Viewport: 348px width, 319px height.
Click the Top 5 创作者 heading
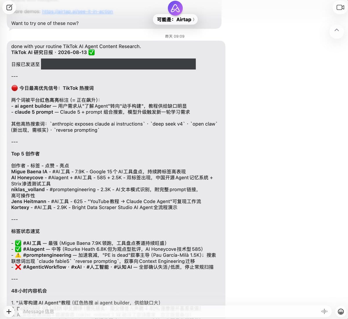click(x=26, y=154)
